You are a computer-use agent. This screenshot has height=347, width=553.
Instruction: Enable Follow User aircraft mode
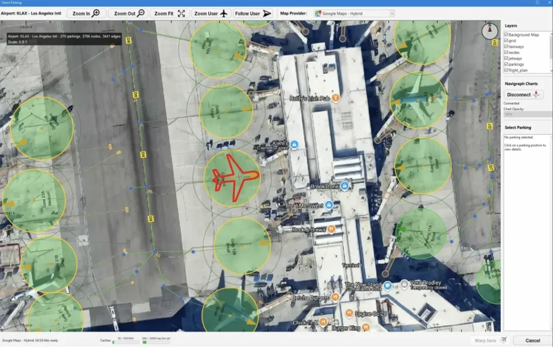(253, 14)
